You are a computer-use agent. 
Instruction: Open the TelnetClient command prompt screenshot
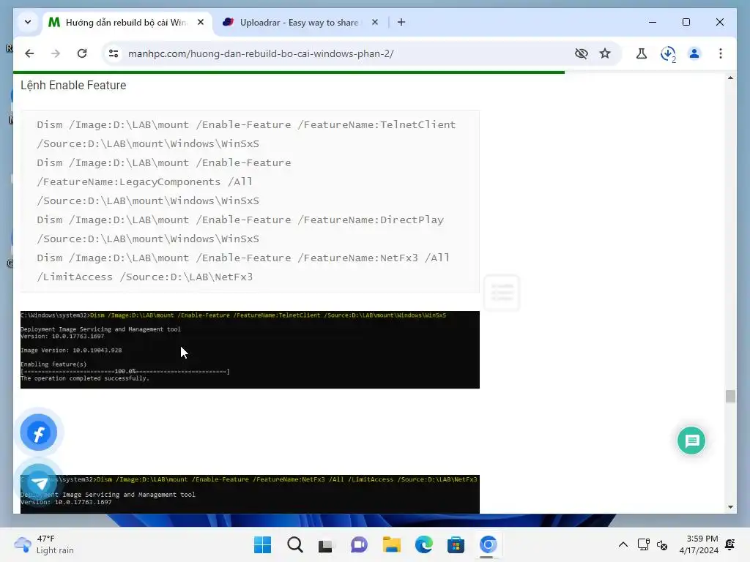[250, 350]
